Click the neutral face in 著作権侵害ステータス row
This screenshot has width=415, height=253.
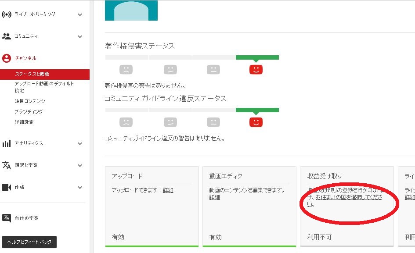(213, 70)
